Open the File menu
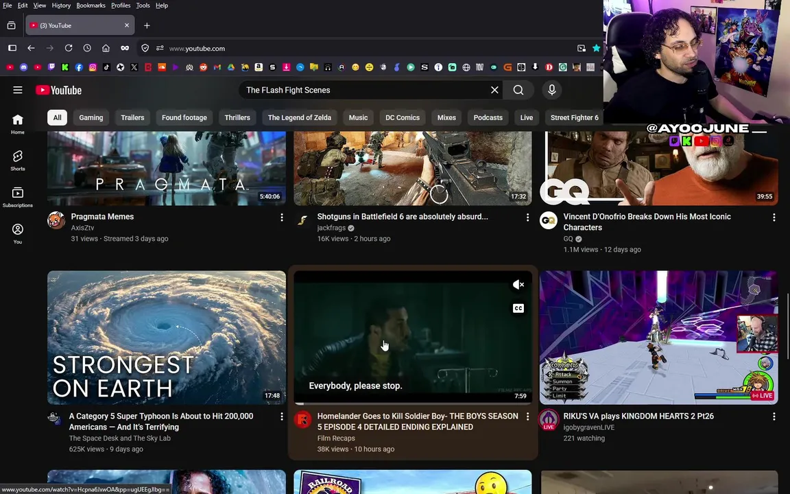Image resolution: width=790 pixels, height=494 pixels. [x=7, y=5]
